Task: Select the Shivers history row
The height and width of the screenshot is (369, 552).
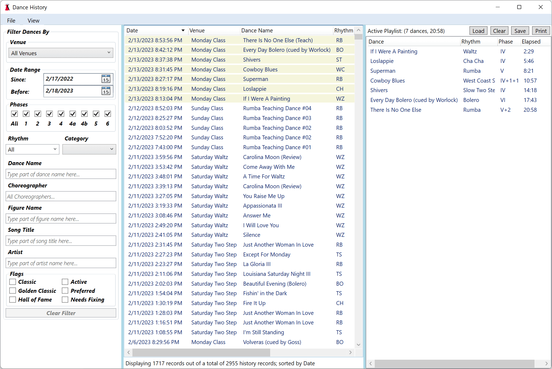Action: point(240,60)
